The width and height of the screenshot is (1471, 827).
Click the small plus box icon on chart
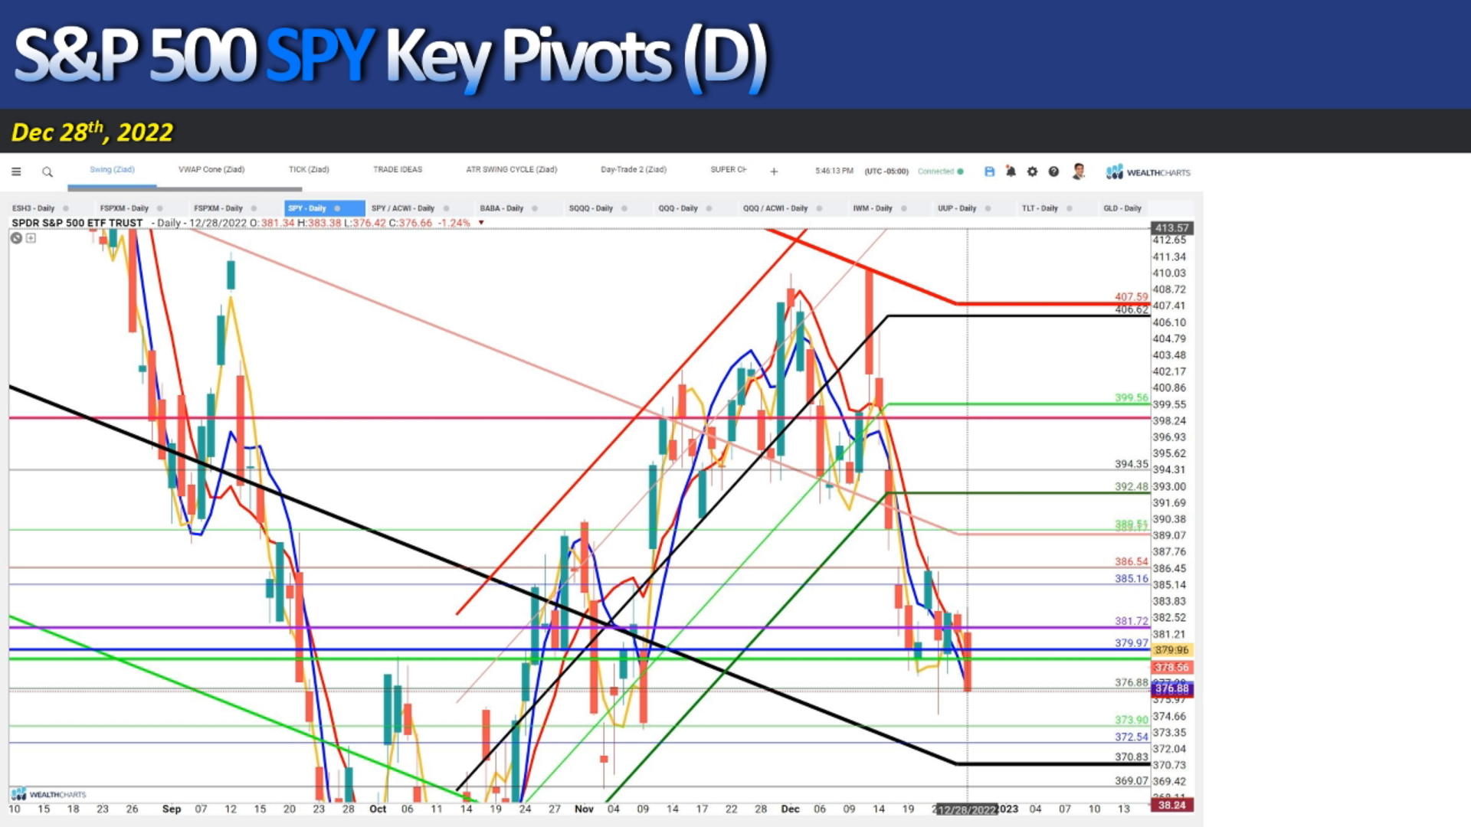(x=31, y=238)
